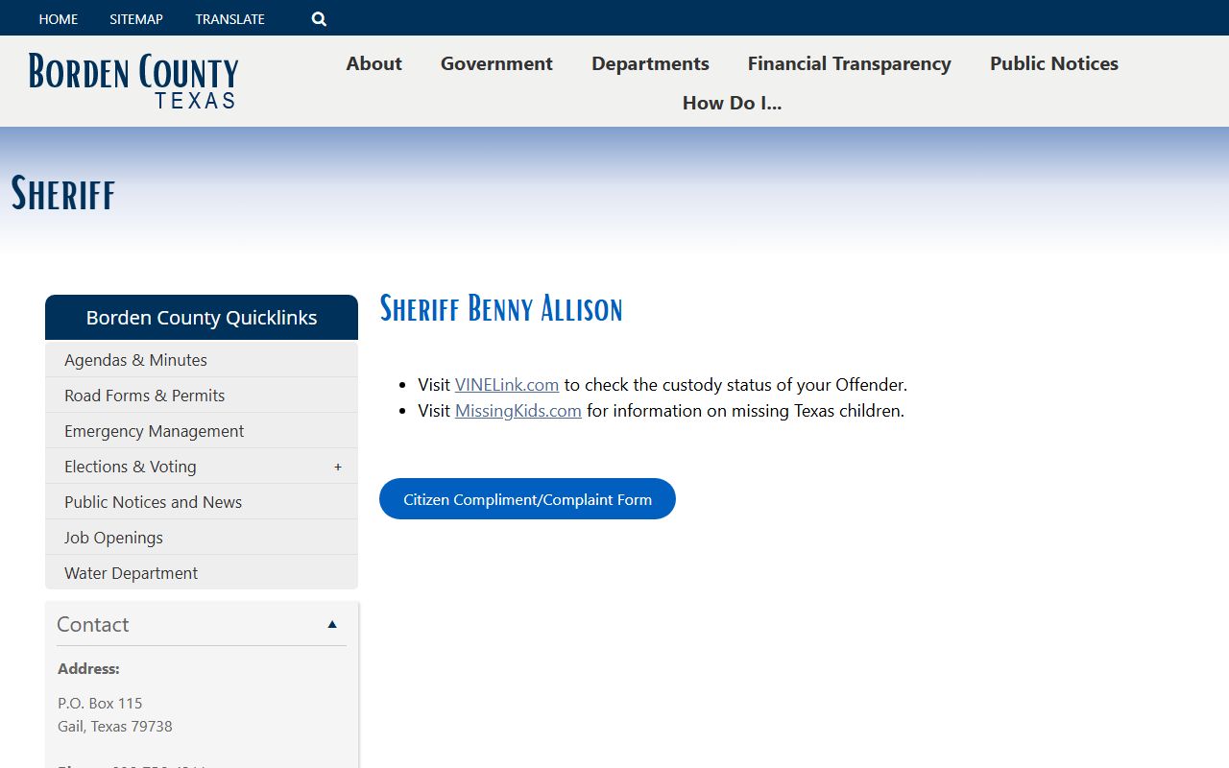Select Job Openings quicklink

tap(202, 538)
